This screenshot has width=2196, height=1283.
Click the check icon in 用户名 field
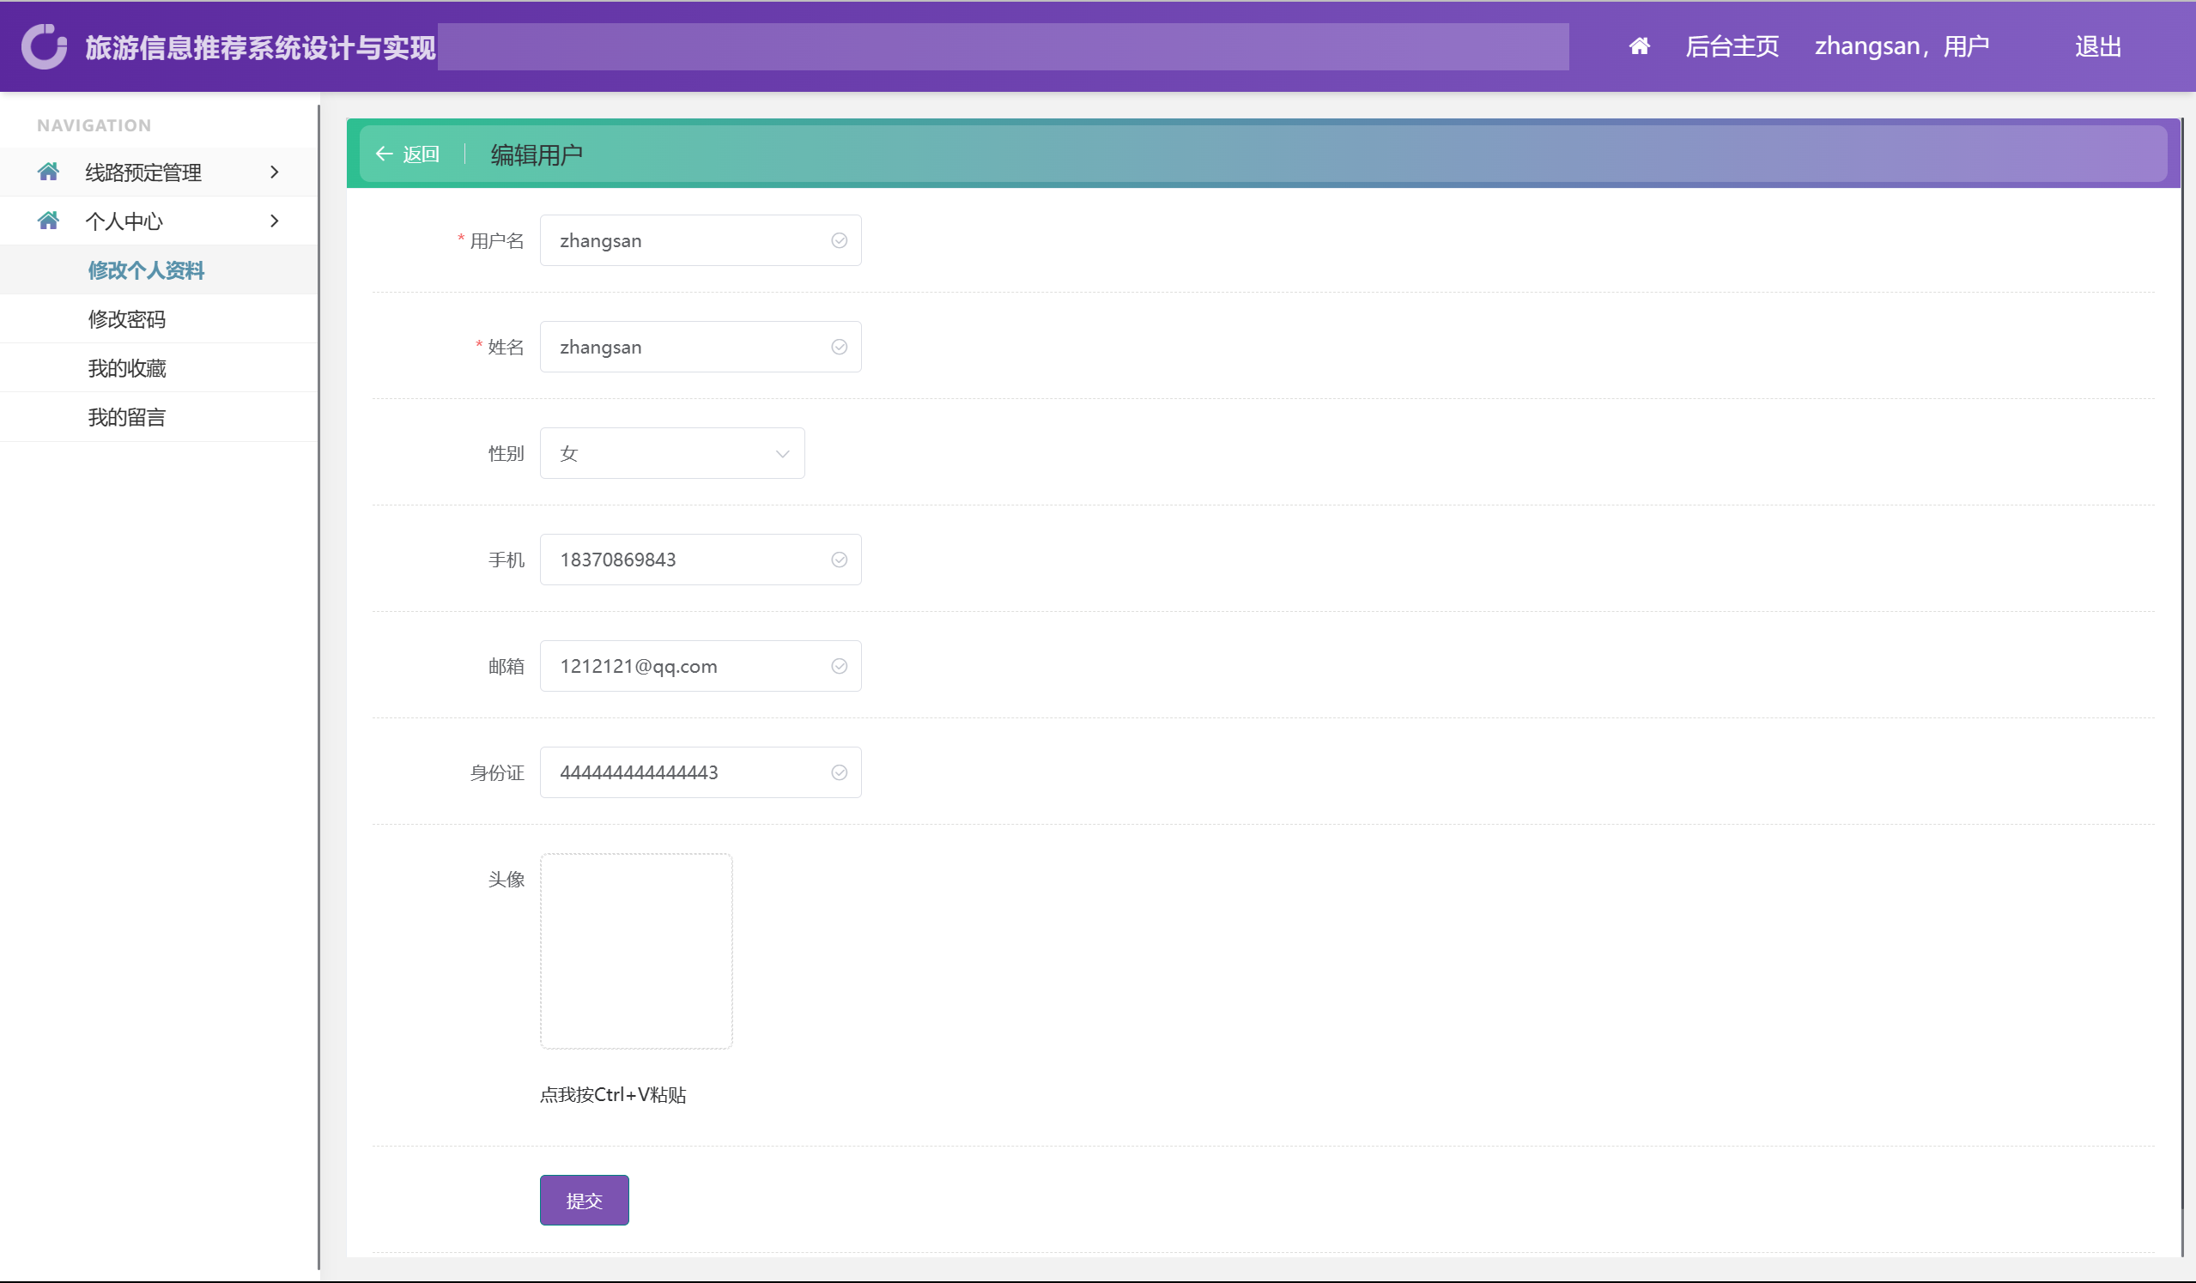pos(840,240)
